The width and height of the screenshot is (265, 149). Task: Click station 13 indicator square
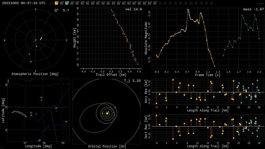tap(119, 3)
